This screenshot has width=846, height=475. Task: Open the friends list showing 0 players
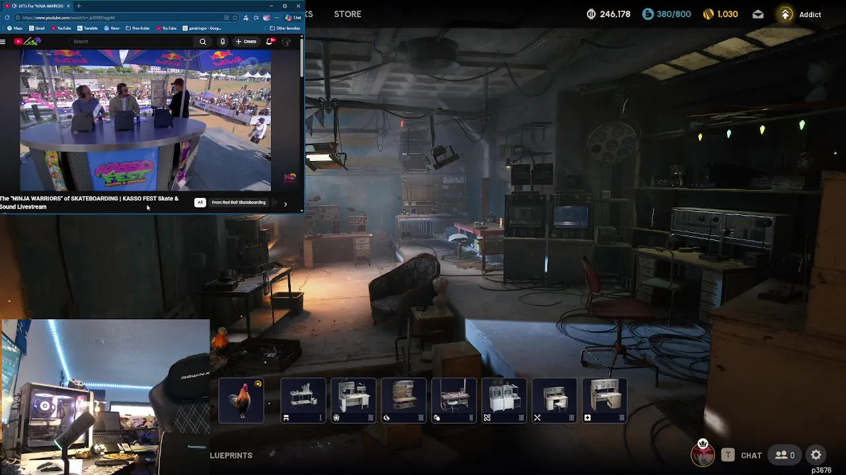(x=785, y=455)
